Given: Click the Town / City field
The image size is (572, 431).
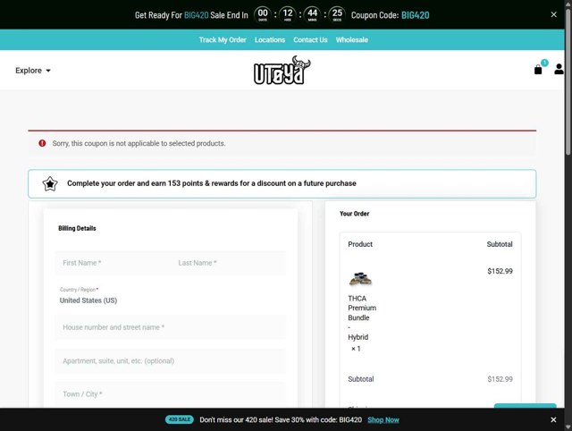Looking at the screenshot, I should pos(171,394).
